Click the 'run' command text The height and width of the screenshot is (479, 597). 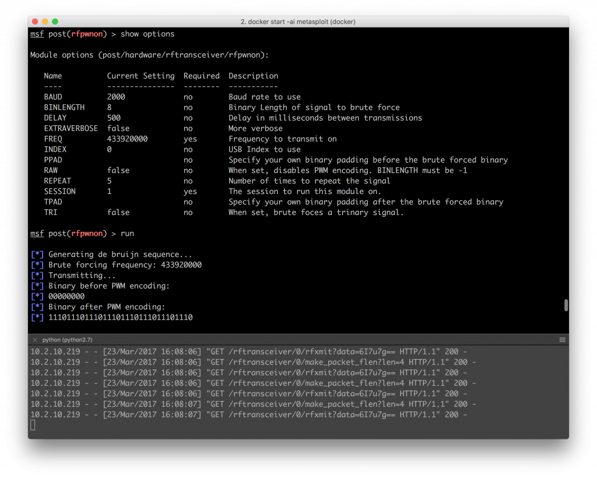127,233
